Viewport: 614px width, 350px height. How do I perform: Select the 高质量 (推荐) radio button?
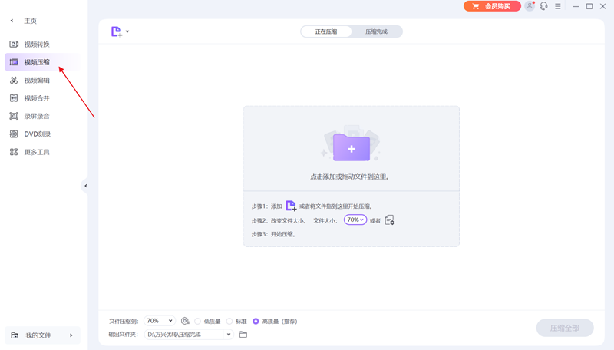click(x=256, y=322)
